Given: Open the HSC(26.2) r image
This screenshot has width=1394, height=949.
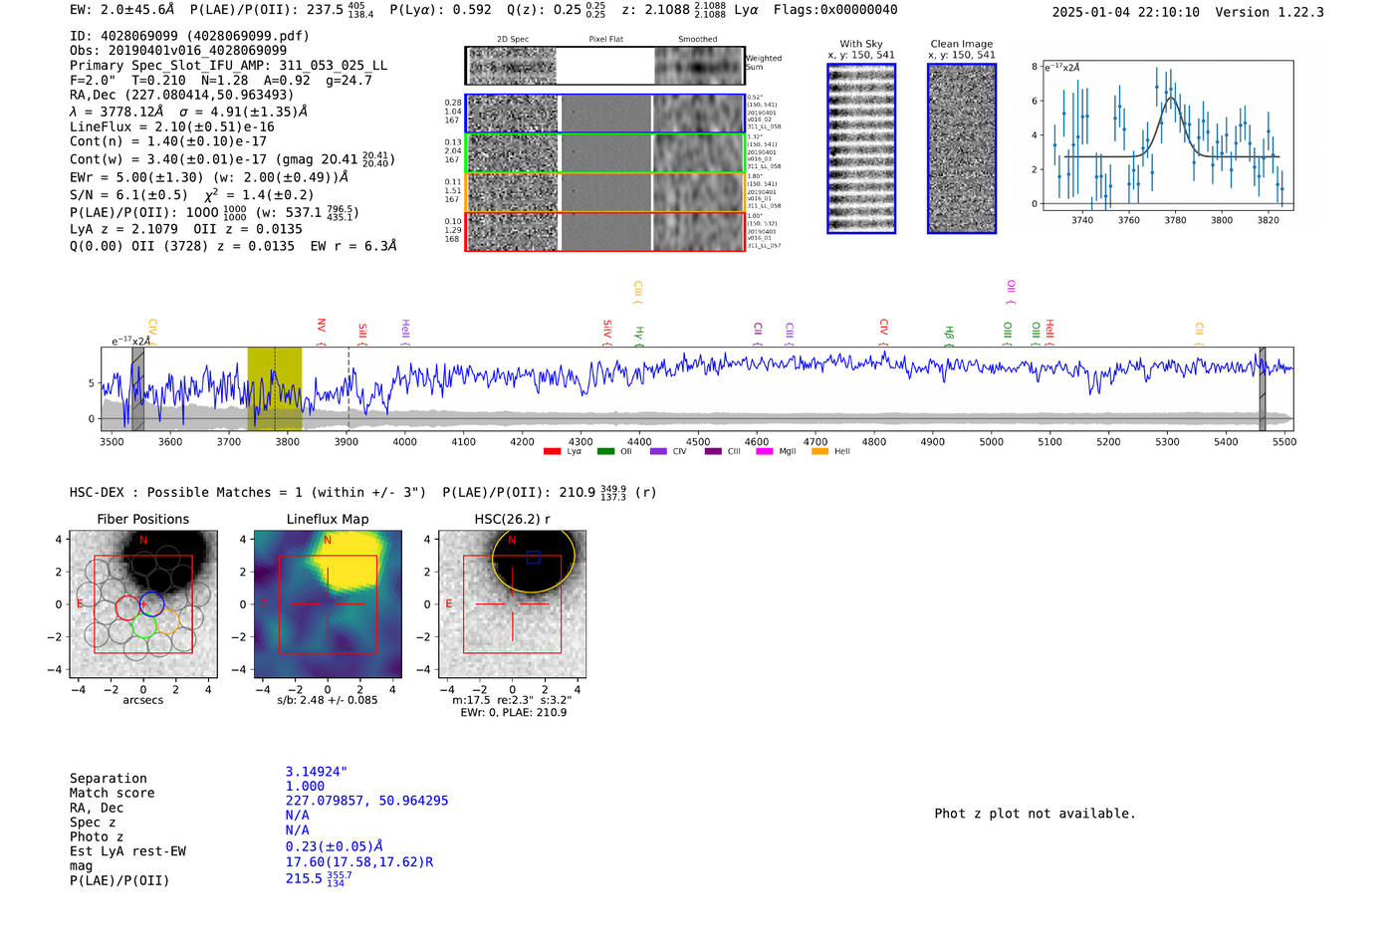Looking at the screenshot, I should 513,604.
